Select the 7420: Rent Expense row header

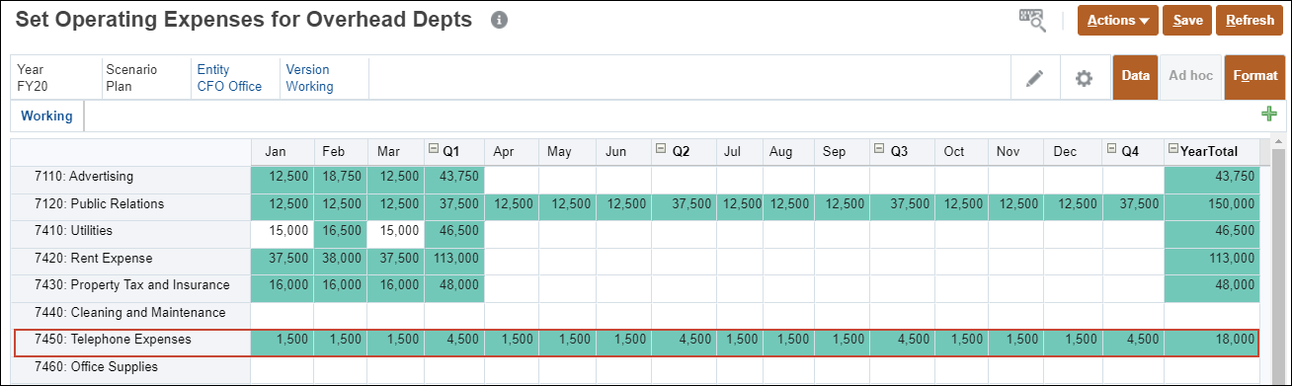pyautogui.click(x=130, y=261)
